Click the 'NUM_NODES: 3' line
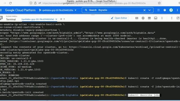Image resolution: width=180 pixels, height=101 pixels. 7,72
